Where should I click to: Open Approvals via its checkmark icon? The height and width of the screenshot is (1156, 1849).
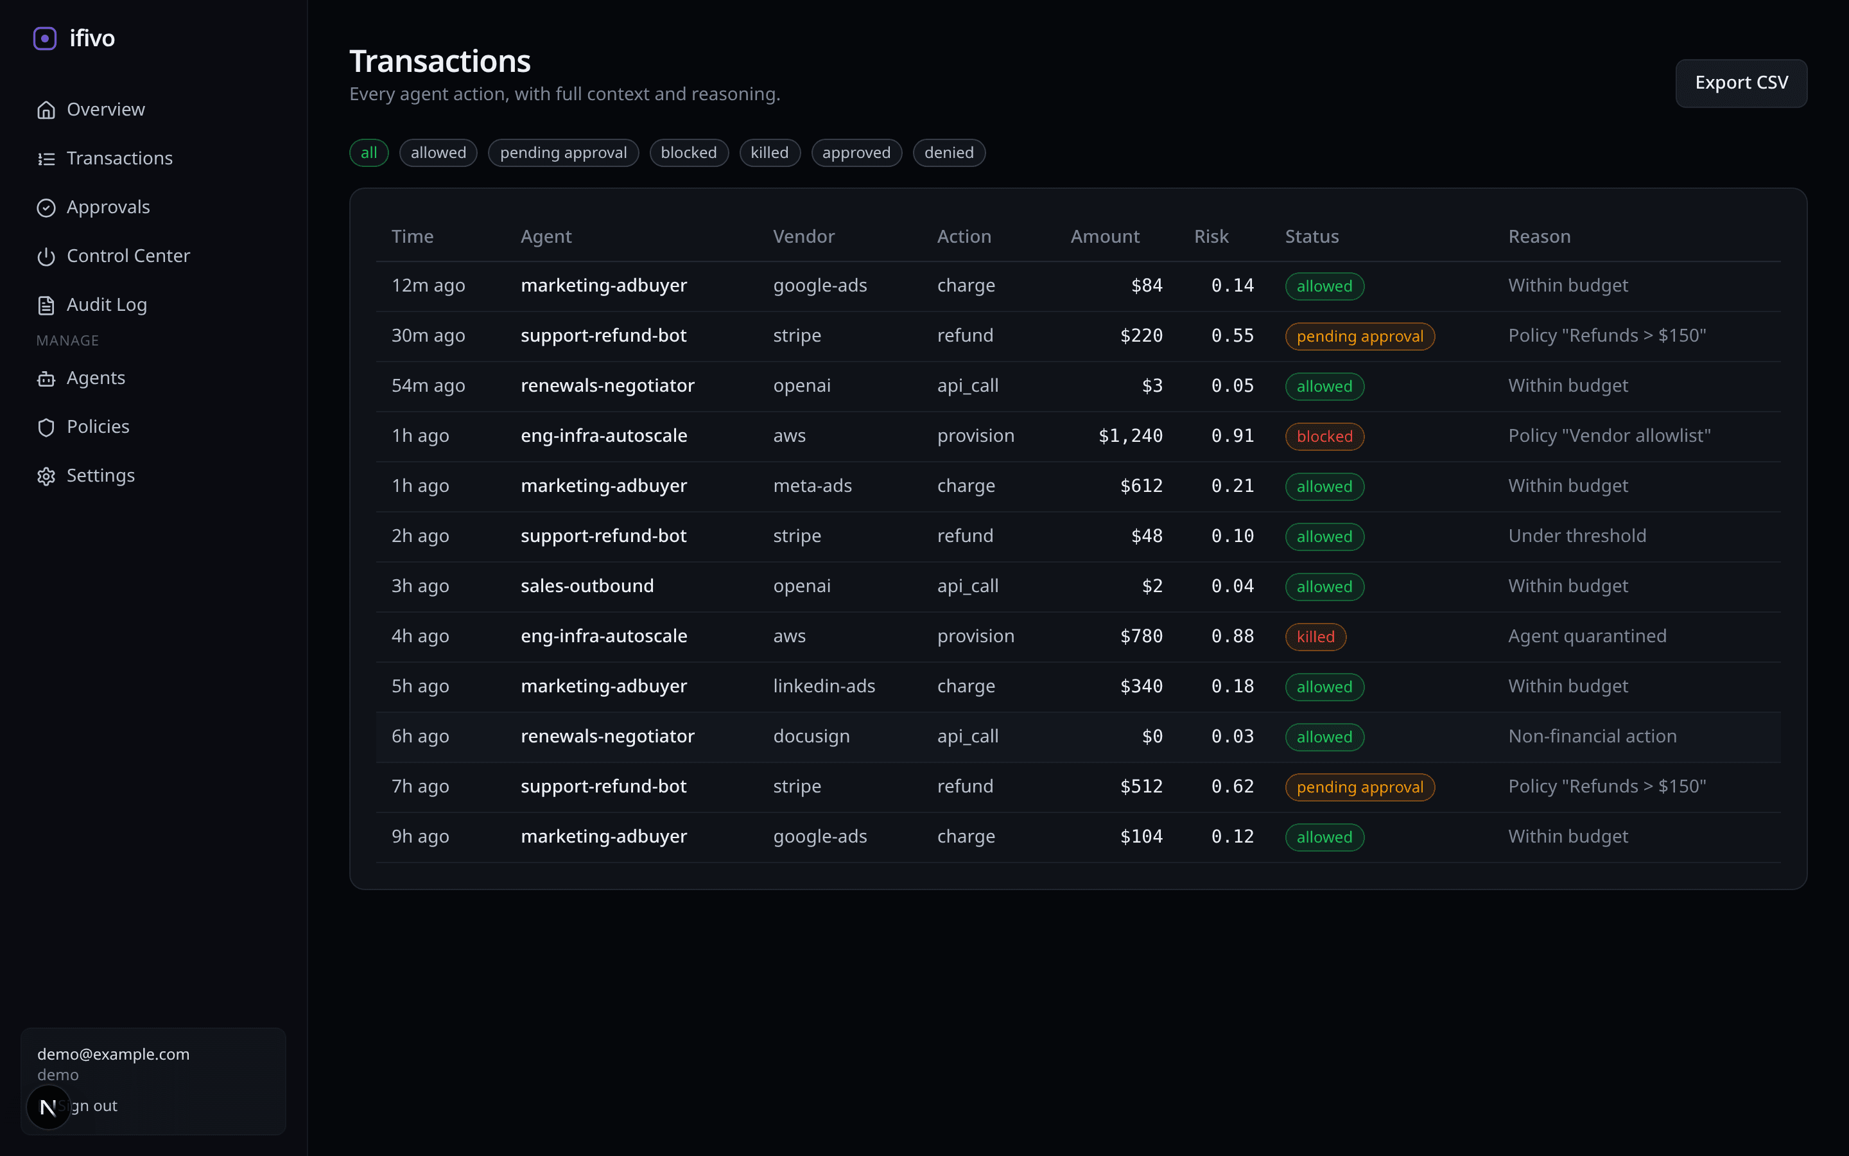(46, 207)
